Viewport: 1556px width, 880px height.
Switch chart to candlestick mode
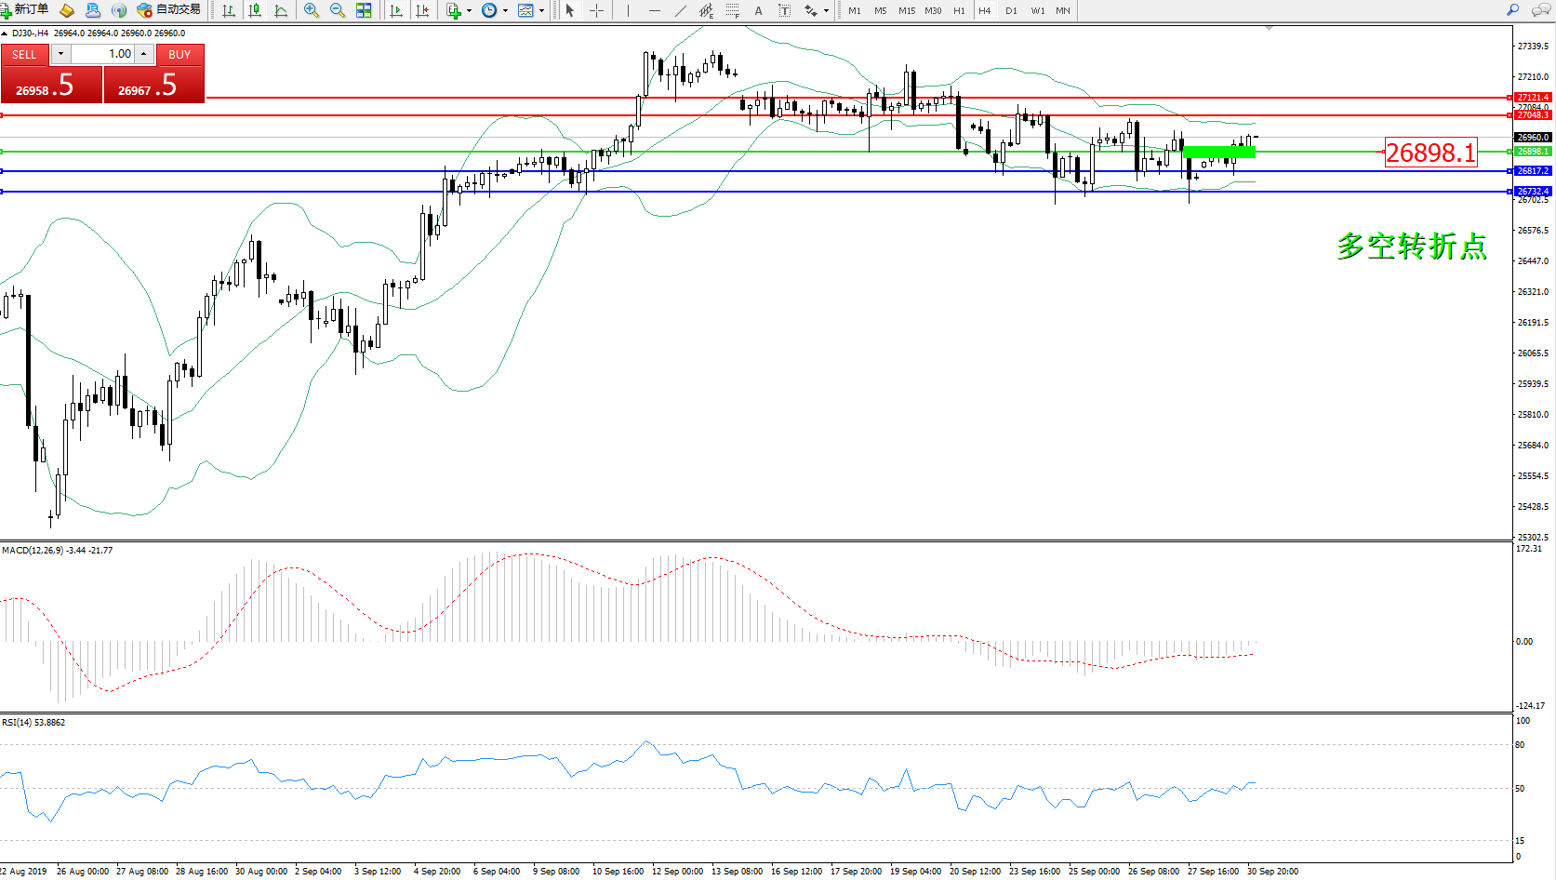tap(254, 10)
